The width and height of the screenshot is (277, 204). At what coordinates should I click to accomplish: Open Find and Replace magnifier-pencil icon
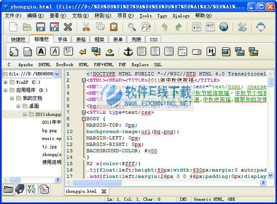click(146, 27)
